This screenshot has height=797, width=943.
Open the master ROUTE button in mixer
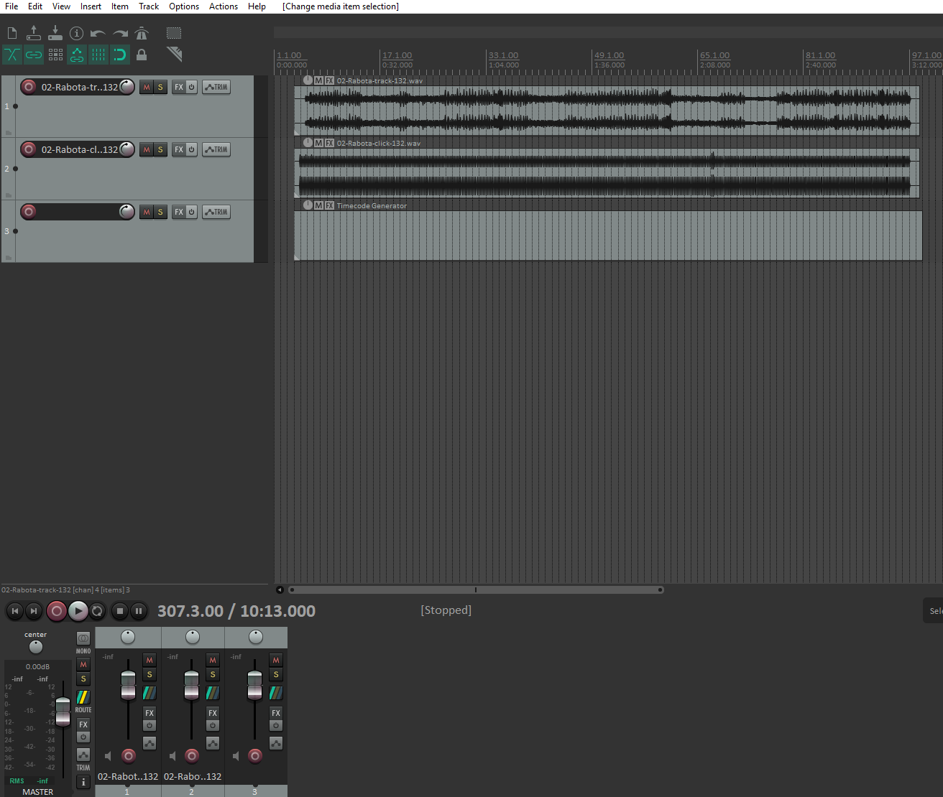point(83,698)
